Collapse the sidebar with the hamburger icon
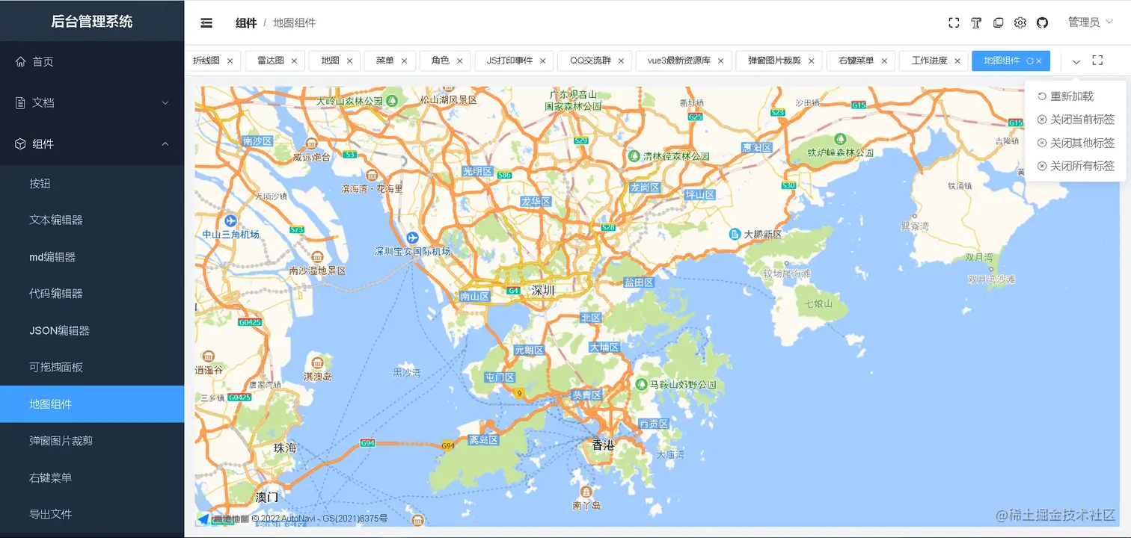The height and width of the screenshot is (538, 1131). point(206,23)
